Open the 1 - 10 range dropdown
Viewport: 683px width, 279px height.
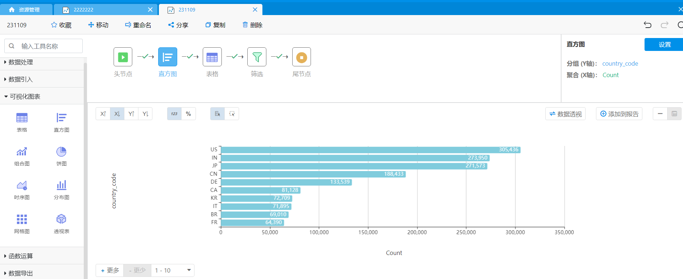pyautogui.click(x=173, y=270)
